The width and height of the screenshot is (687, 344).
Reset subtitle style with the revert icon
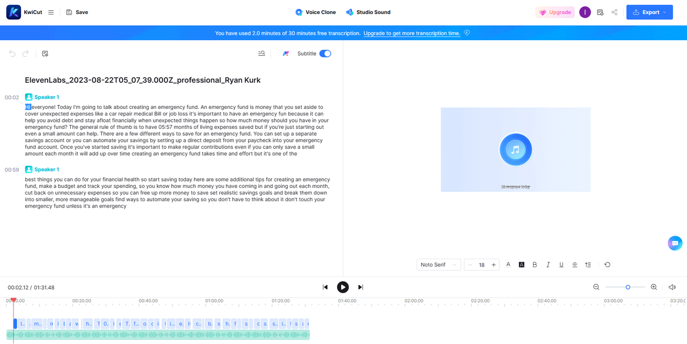608,265
